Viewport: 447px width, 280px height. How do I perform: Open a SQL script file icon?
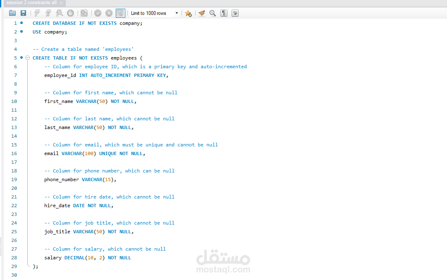tap(12, 13)
